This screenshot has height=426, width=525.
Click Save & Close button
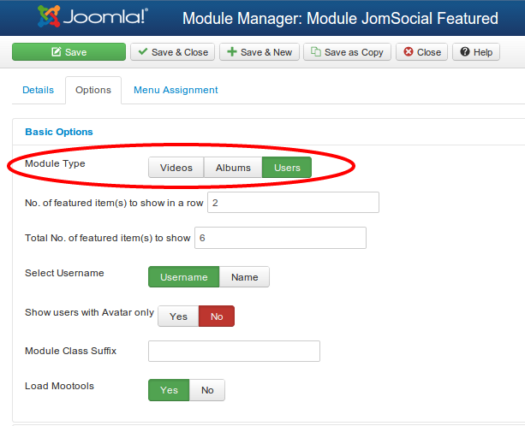pyautogui.click(x=172, y=52)
